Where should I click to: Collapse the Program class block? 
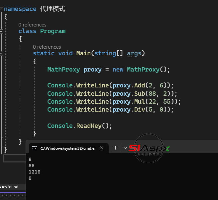point(2,31)
